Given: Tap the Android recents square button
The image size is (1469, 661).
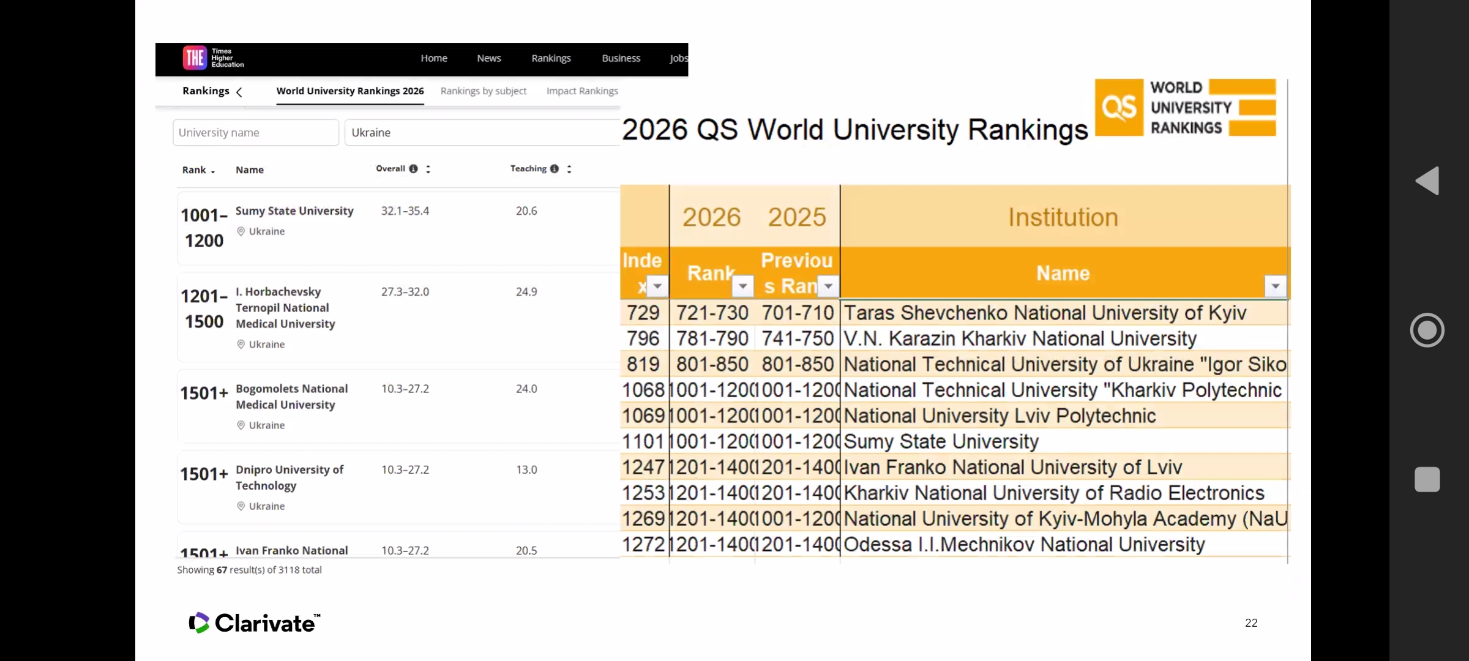Looking at the screenshot, I should (x=1427, y=479).
